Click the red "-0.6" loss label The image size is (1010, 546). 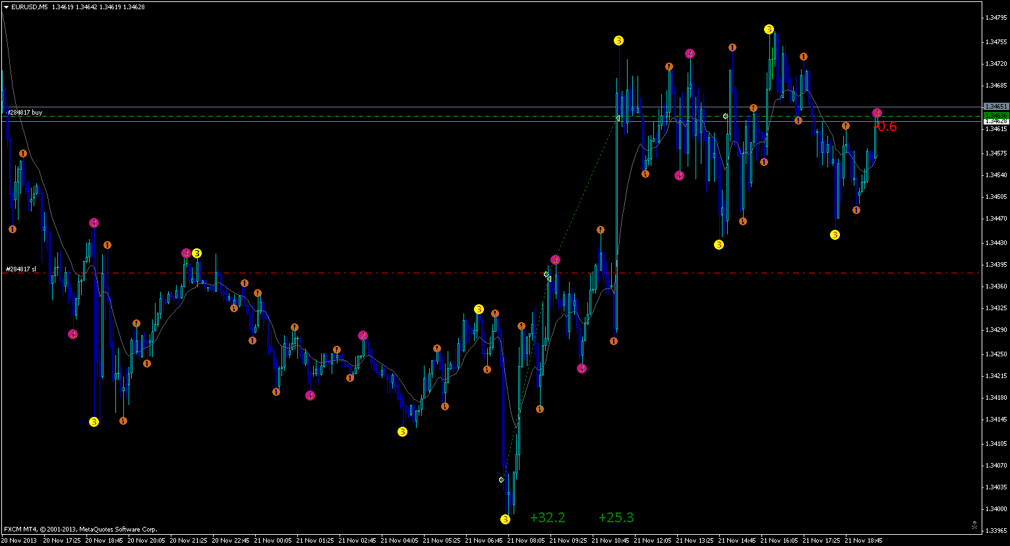(x=886, y=127)
